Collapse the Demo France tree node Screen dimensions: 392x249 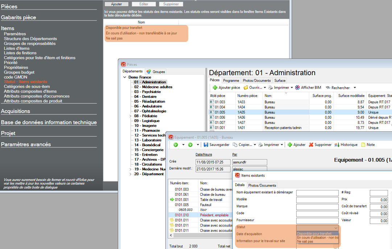(125, 77)
